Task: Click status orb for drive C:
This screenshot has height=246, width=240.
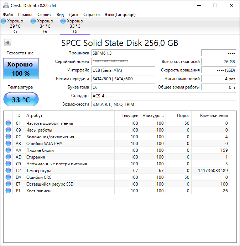Action: [4, 21]
